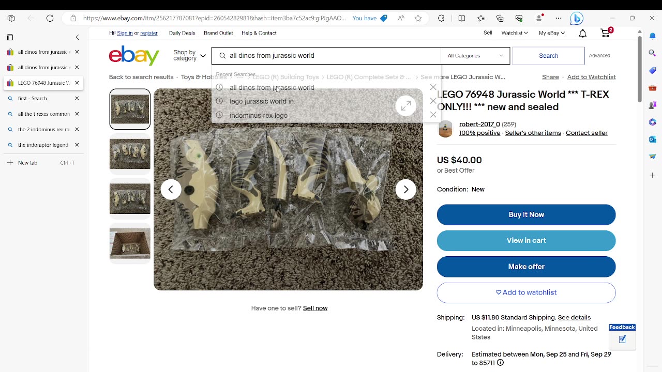Viewport: 662px width, 372px height.
Task: Select fourth thumbnail showing the box
Action: click(130, 243)
